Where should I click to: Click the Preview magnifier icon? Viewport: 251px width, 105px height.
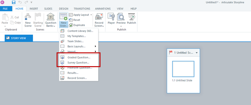tap(121, 17)
